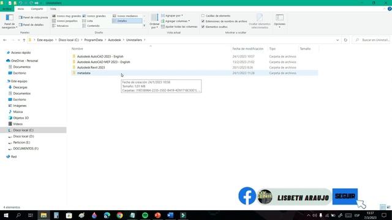This screenshot has width=392, height=220.
Task: Open OneDrive - Personal in sidebar
Action: click(24, 61)
